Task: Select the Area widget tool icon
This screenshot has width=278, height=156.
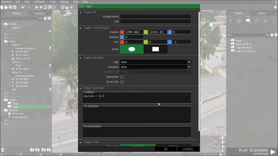Action: point(54,7)
